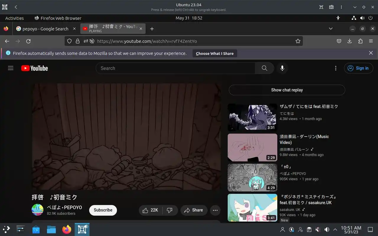Open the Activities overview

14,18
